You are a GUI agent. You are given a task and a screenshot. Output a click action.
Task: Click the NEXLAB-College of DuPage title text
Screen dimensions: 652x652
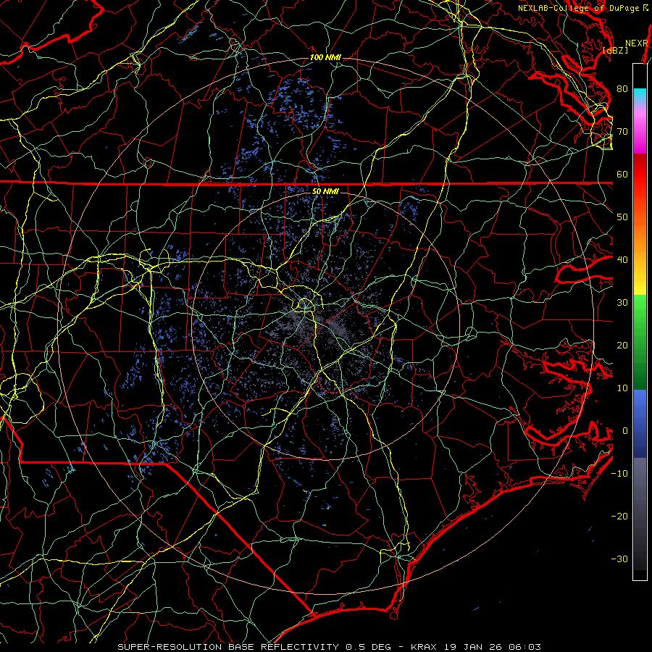click(580, 8)
